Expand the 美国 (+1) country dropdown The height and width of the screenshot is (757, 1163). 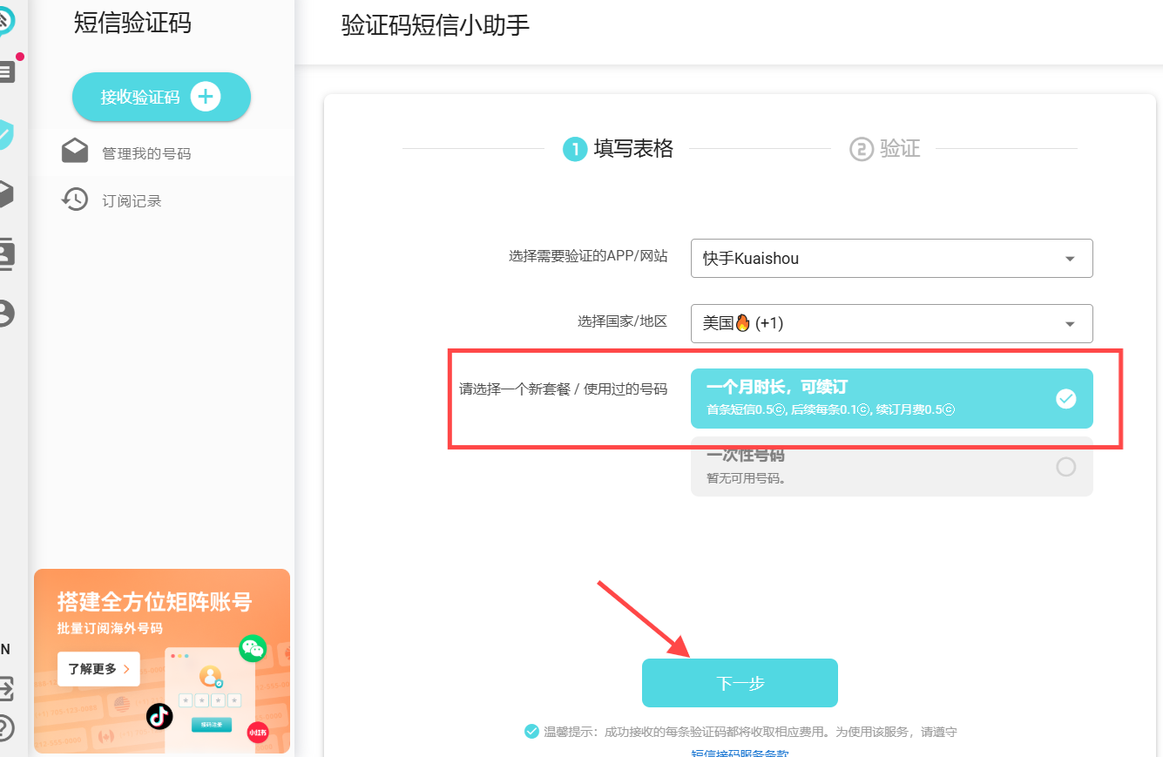(x=891, y=323)
